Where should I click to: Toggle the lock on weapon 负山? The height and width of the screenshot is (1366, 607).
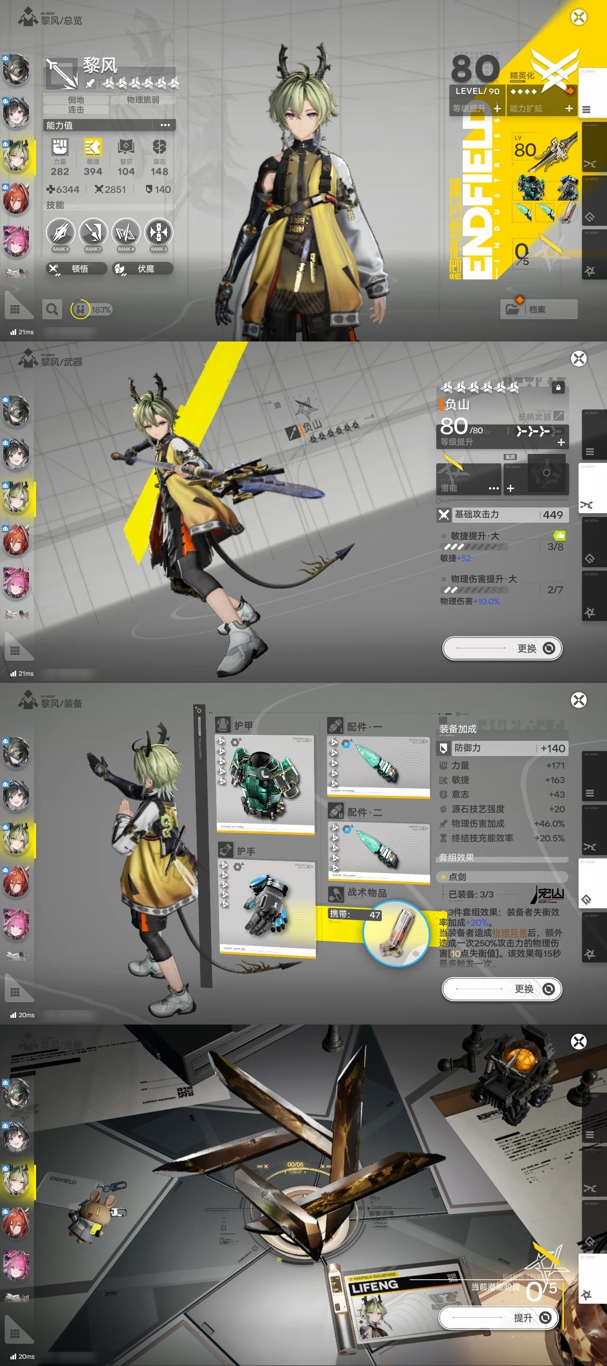558,387
